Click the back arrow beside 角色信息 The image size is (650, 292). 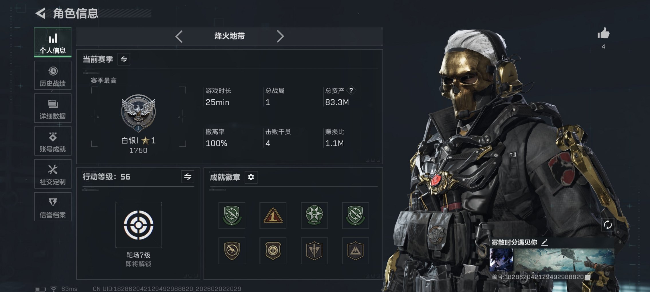click(x=40, y=13)
